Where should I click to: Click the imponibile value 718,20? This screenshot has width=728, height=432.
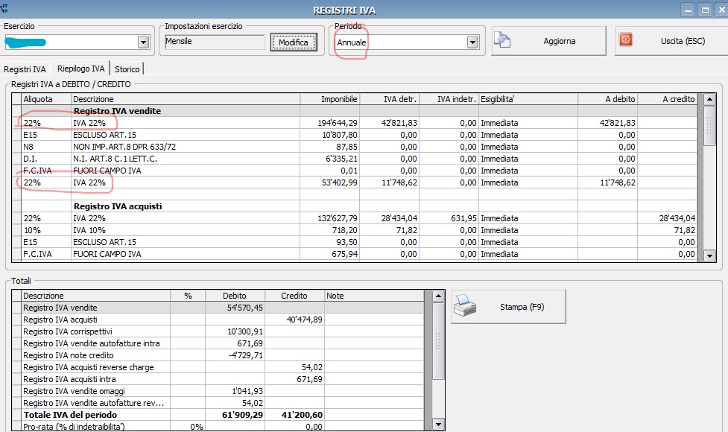click(x=344, y=230)
